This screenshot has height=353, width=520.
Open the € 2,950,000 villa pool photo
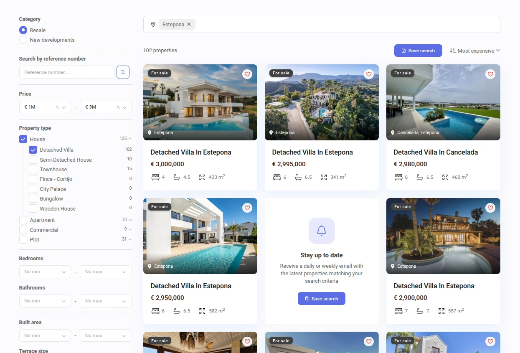pyautogui.click(x=200, y=236)
